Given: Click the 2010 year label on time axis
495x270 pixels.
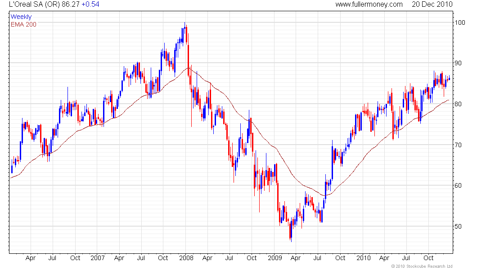Looking at the screenshot, I should pyautogui.click(x=363, y=258).
